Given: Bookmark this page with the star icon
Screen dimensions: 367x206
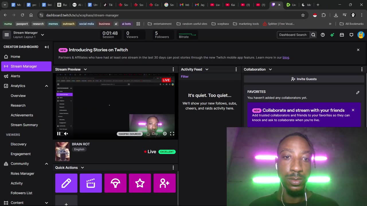Looking at the screenshot, I should [303, 15].
